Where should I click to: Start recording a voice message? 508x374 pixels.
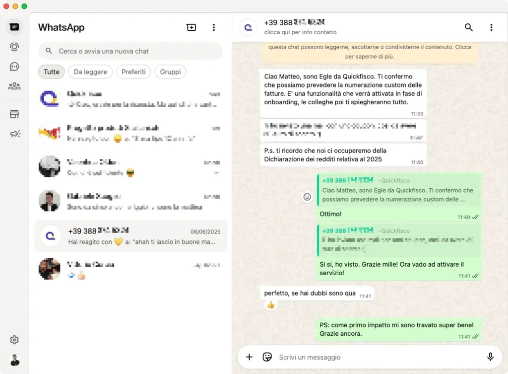pos(490,357)
